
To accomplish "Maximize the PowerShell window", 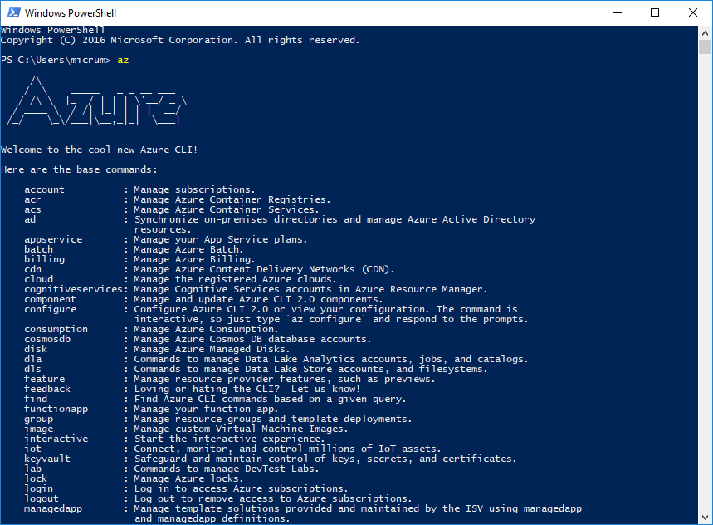I will point(656,12).
